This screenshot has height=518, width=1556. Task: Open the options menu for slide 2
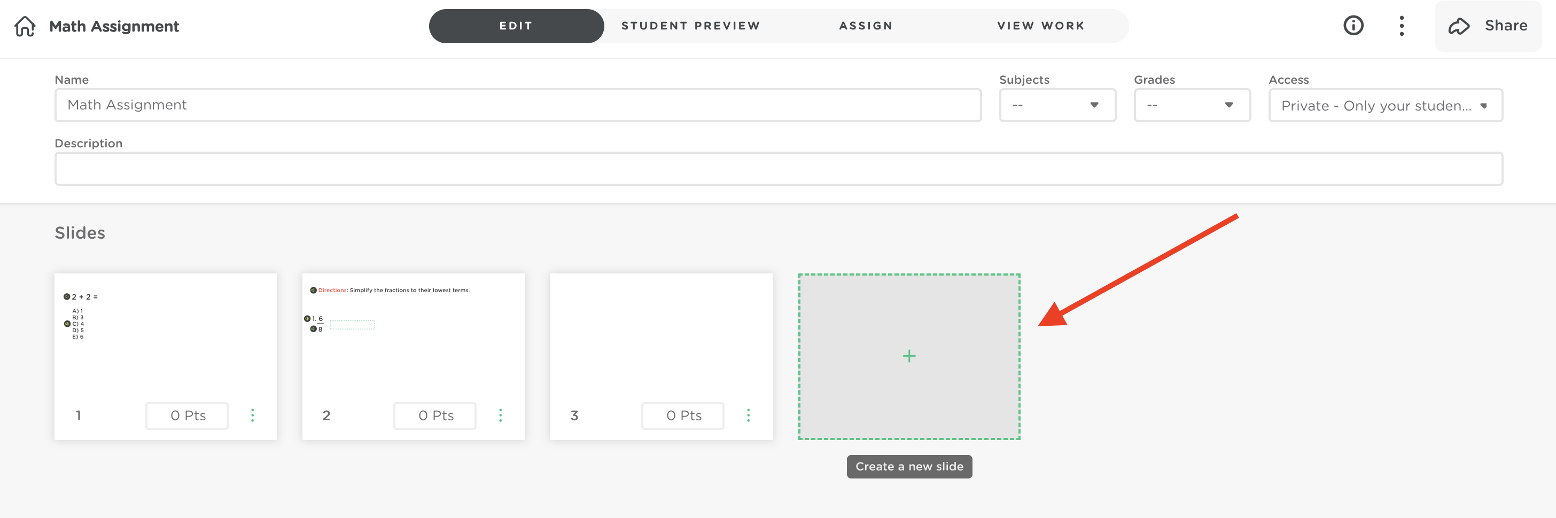point(500,415)
